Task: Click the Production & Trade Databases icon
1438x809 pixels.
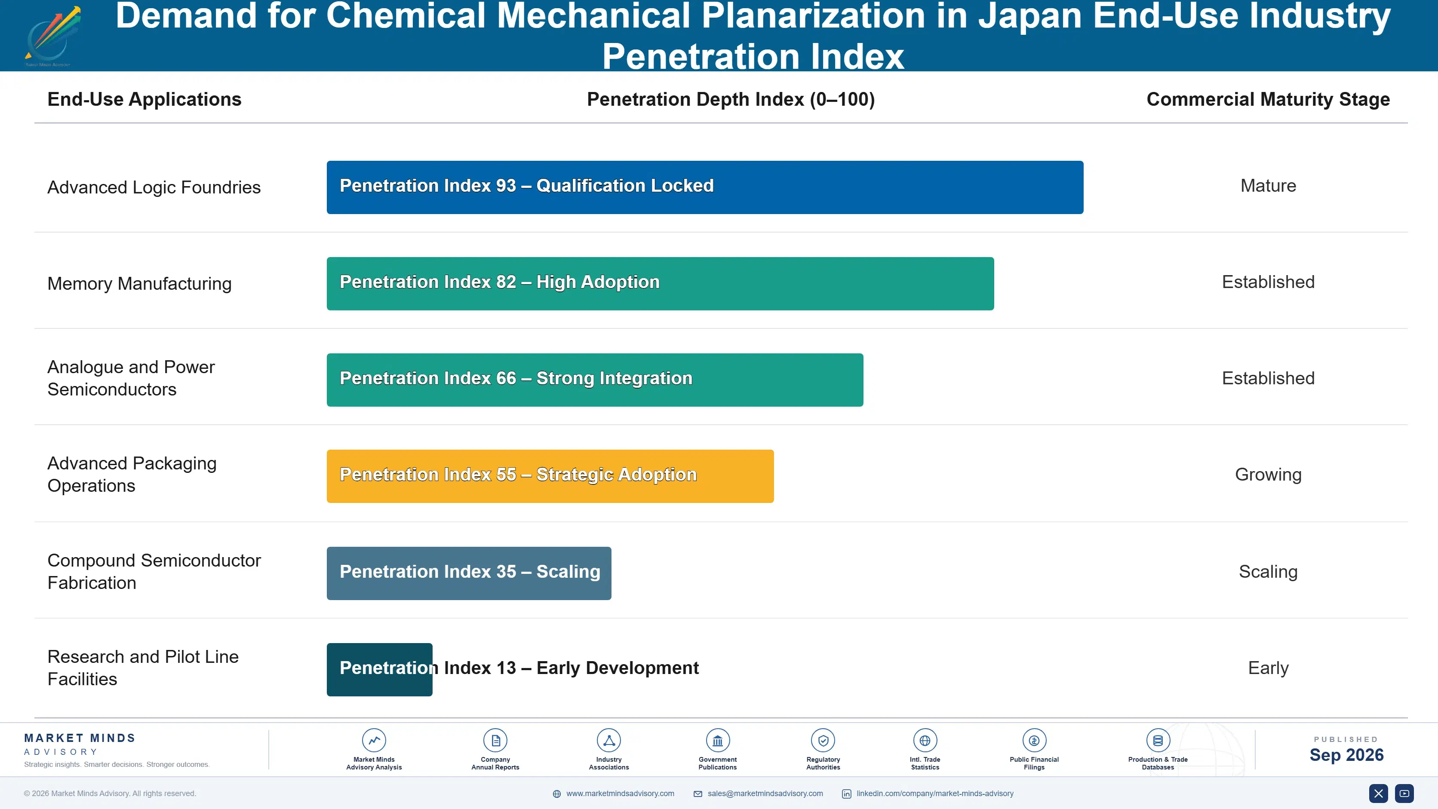Action: tap(1158, 740)
